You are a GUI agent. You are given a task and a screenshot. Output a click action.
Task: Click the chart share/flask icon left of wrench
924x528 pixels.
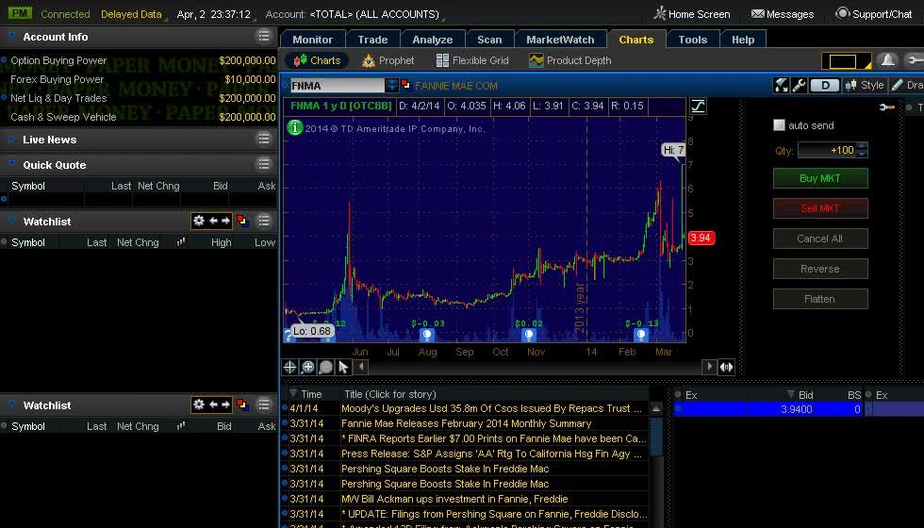coord(782,86)
